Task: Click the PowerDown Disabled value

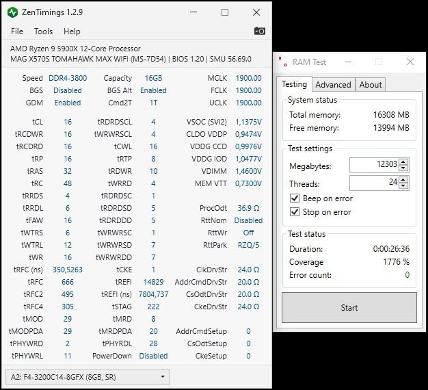Action: [153, 356]
